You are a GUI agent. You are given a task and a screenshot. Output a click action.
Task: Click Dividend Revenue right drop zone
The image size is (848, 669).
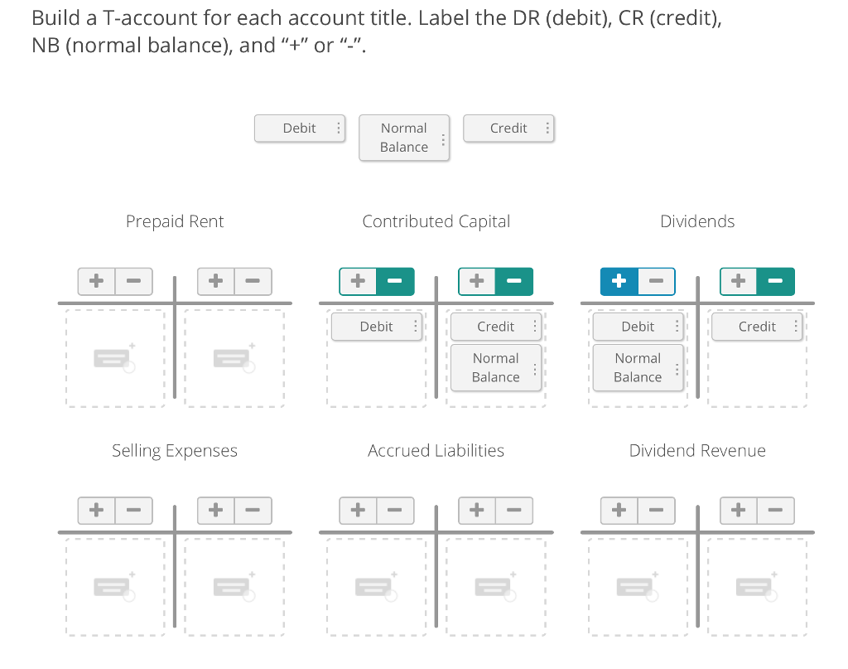(757, 587)
